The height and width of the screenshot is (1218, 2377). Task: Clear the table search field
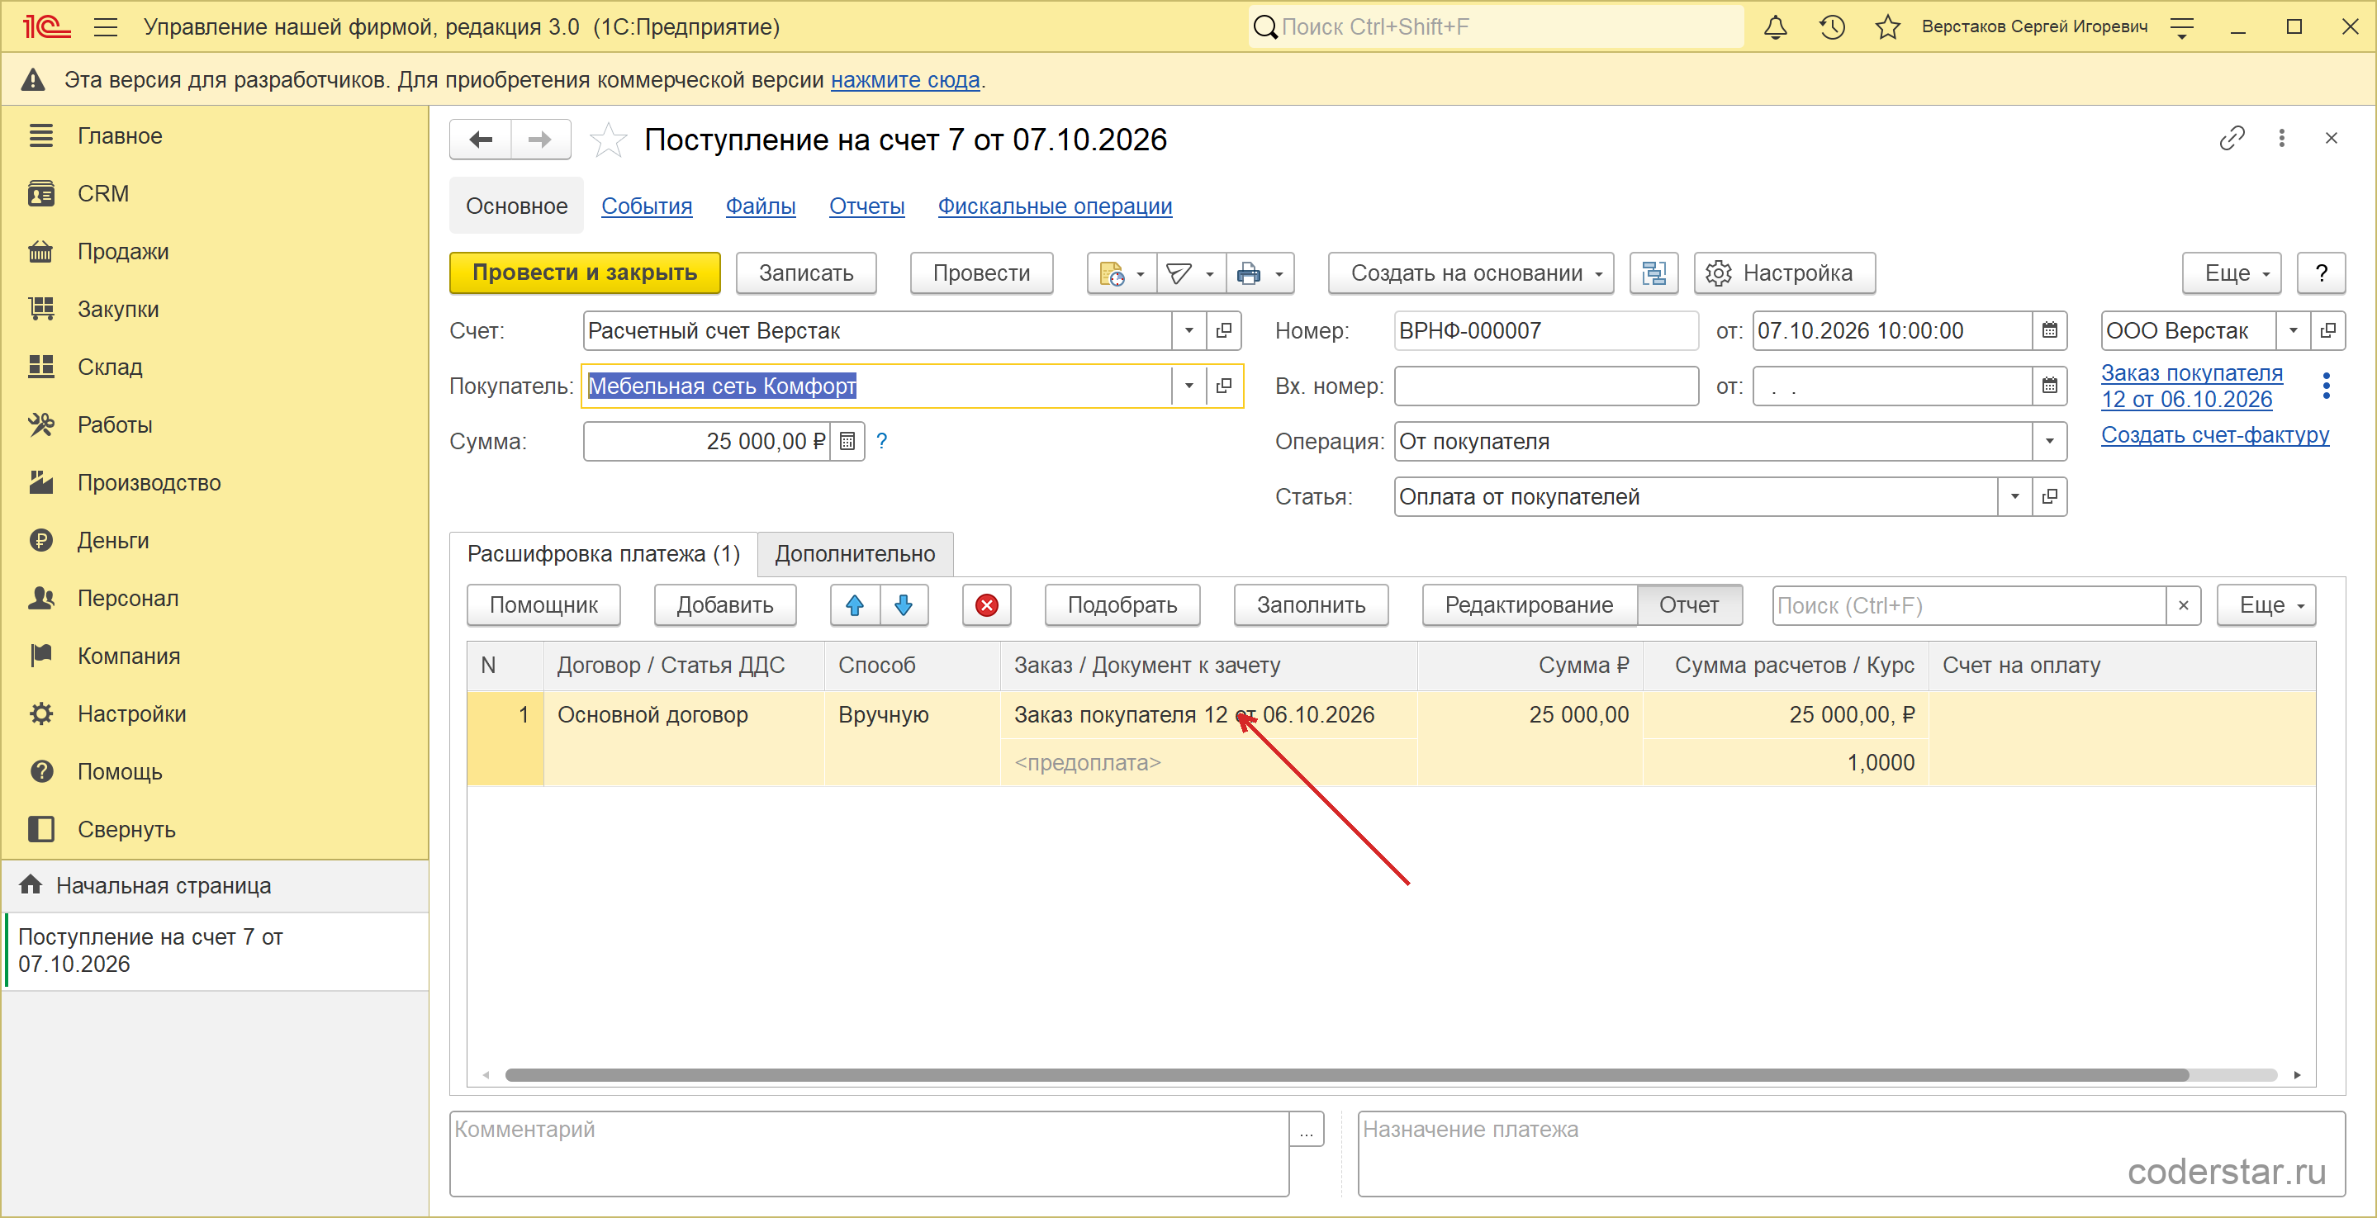coord(2183,605)
